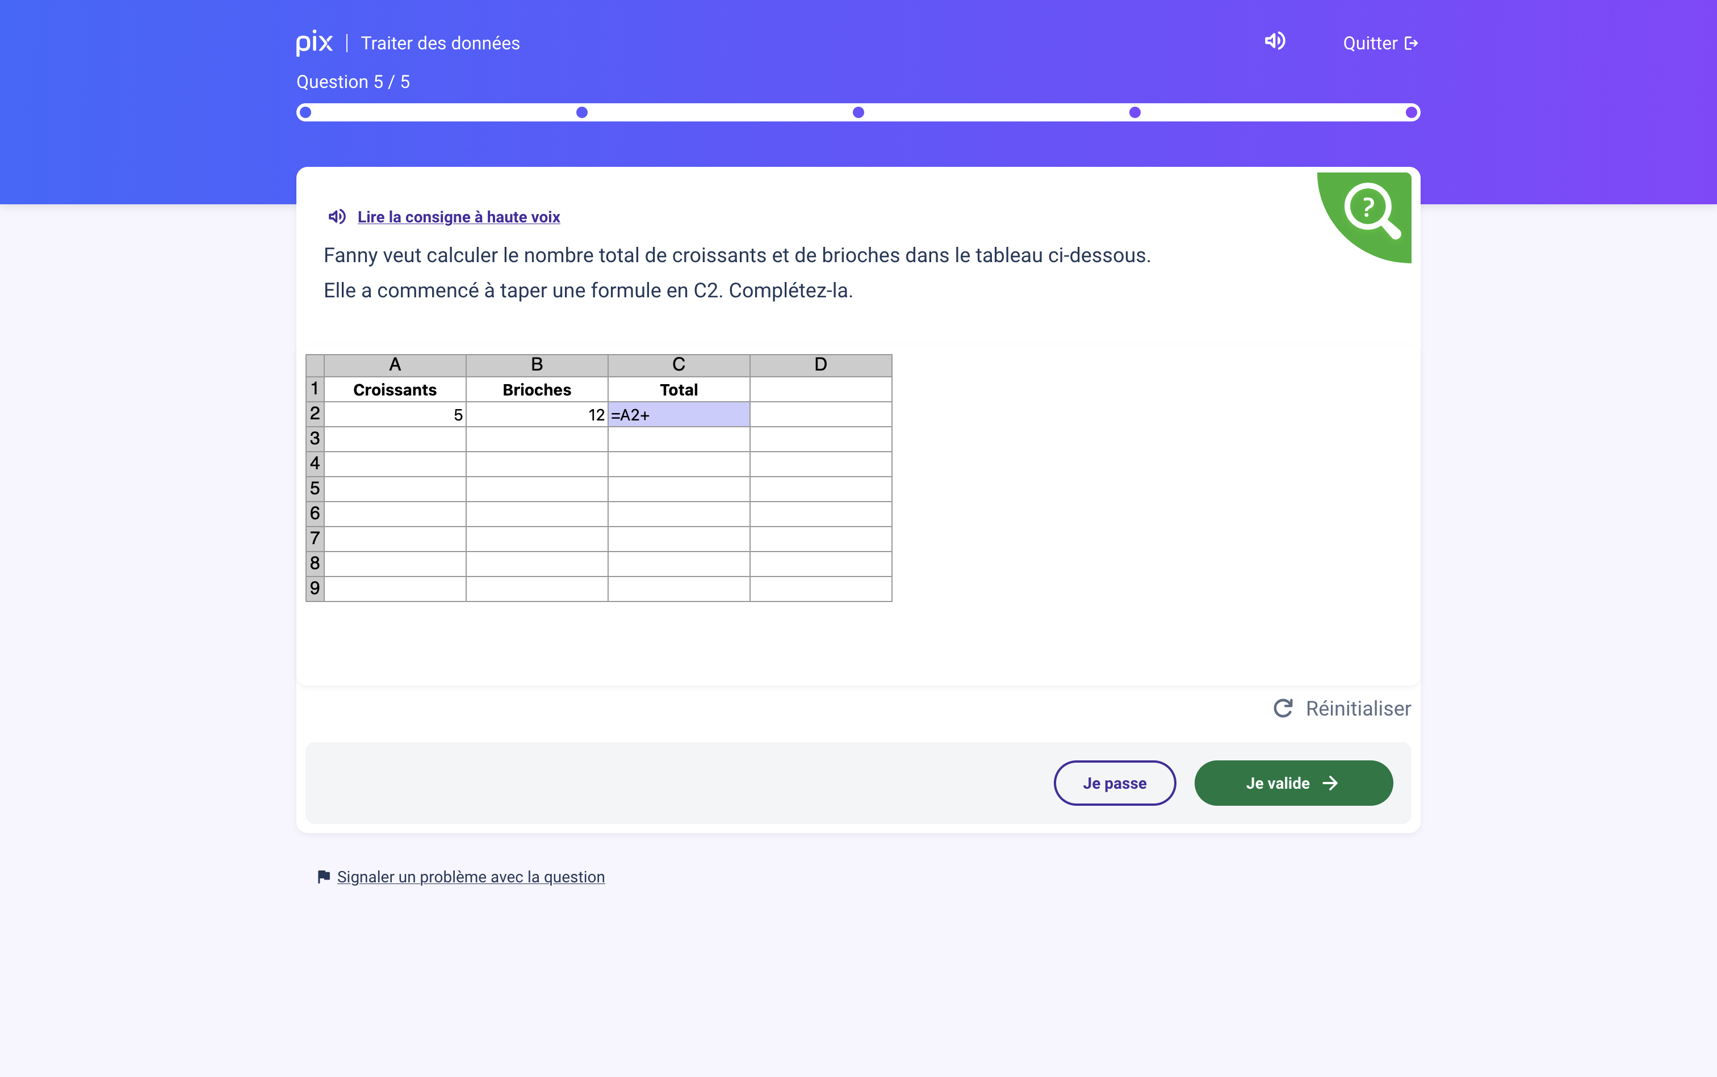Click the flag icon next to Signaler

click(323, 876)
